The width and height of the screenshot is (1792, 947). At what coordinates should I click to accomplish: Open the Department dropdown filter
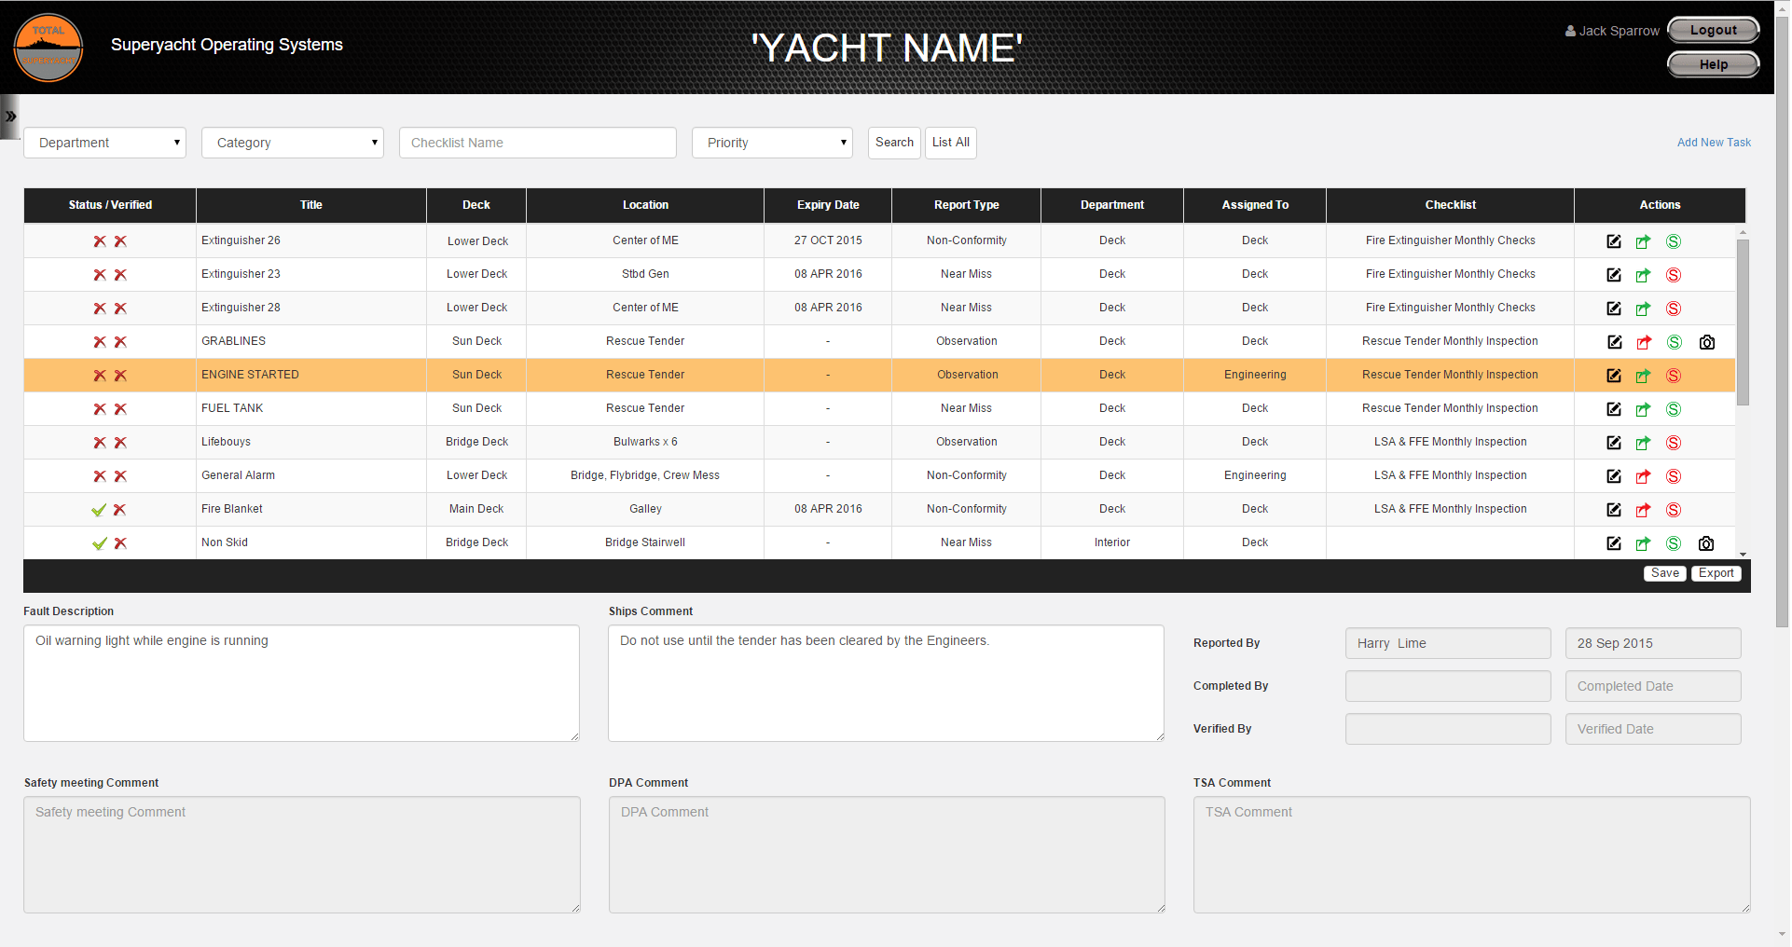(x=105, y=143)
